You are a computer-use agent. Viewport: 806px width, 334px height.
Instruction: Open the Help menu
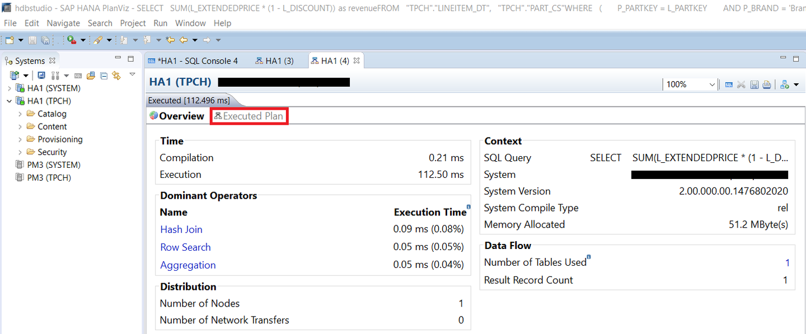pos(222,23)
